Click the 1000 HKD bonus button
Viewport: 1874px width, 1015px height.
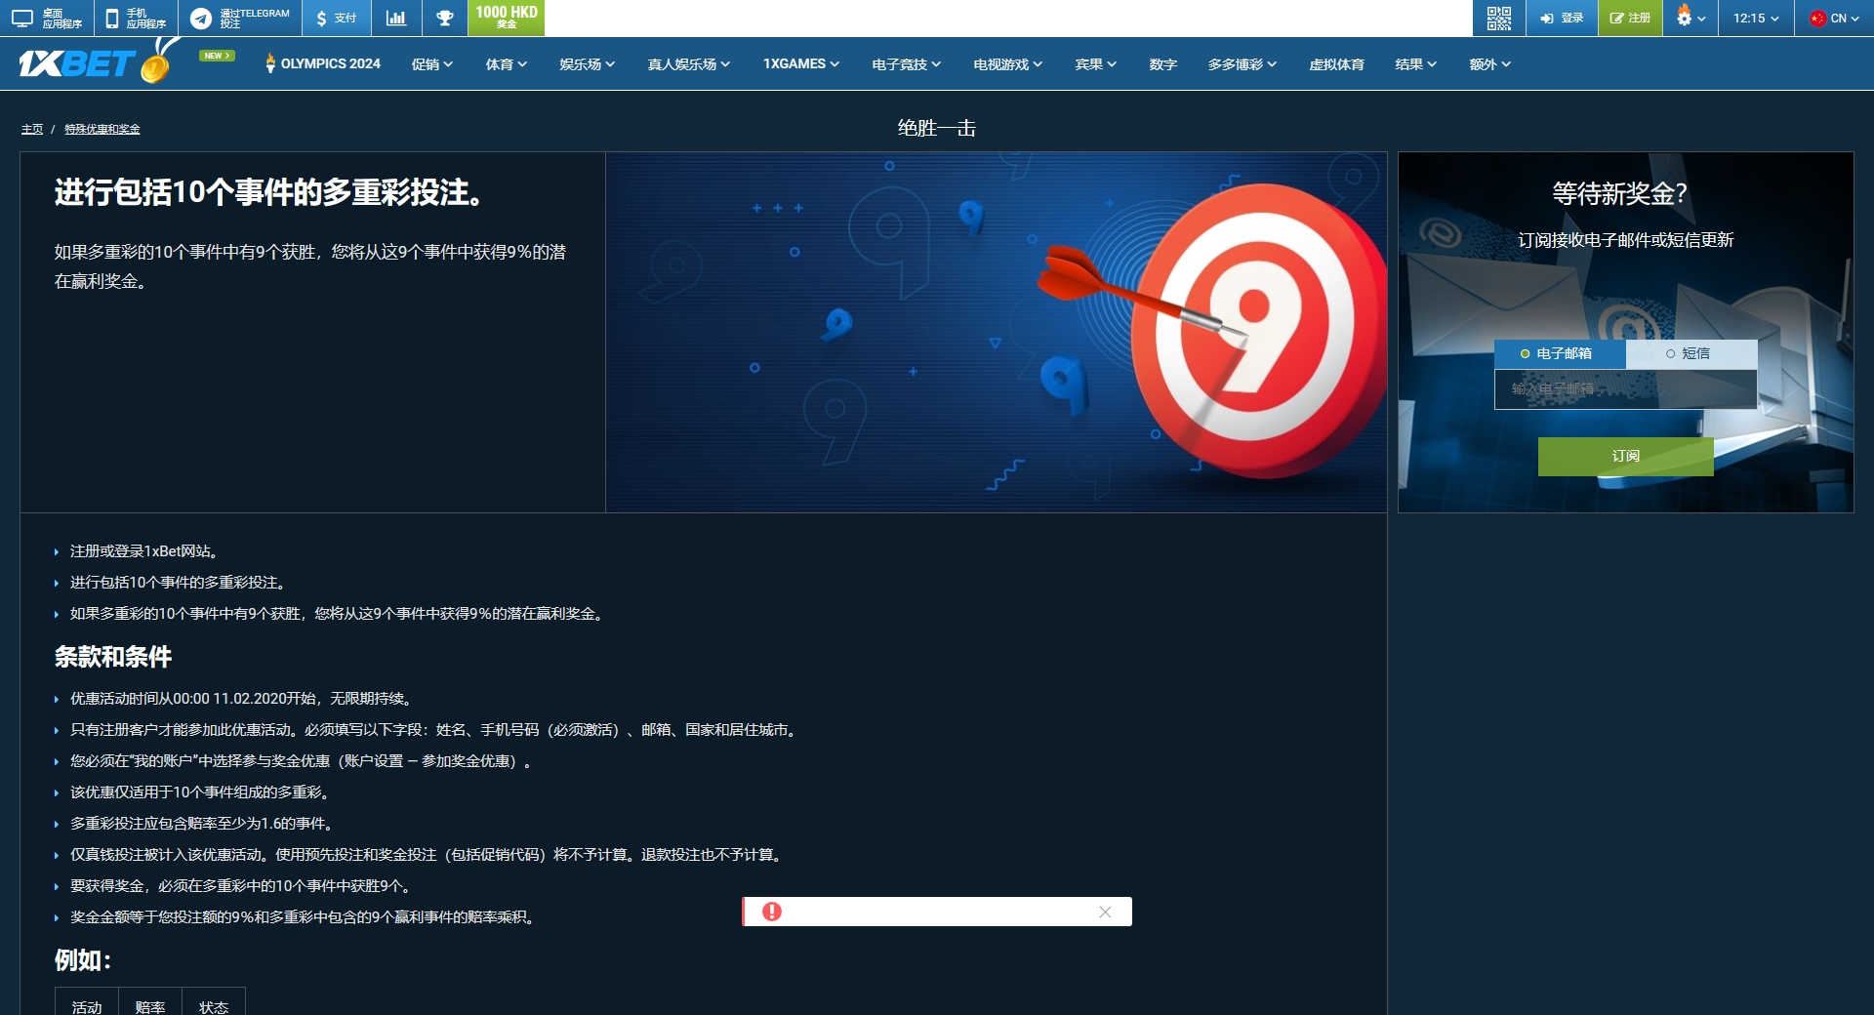click(x=506, y=18)
